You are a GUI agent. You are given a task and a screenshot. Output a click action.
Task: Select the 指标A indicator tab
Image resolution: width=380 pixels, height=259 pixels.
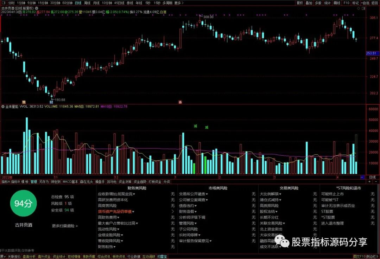[x=6, y=182]
